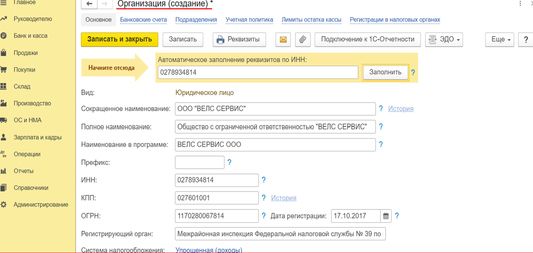Click Записать и закрыть button
Viewport: 533px width, 253px height.
(120, 39)
